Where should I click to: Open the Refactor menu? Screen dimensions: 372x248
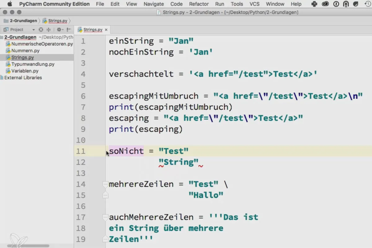coord(199,4)
